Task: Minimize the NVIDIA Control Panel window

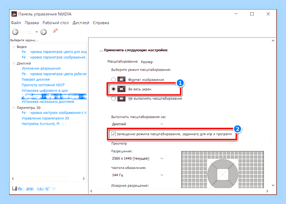Action: click(x=236, y=14)
